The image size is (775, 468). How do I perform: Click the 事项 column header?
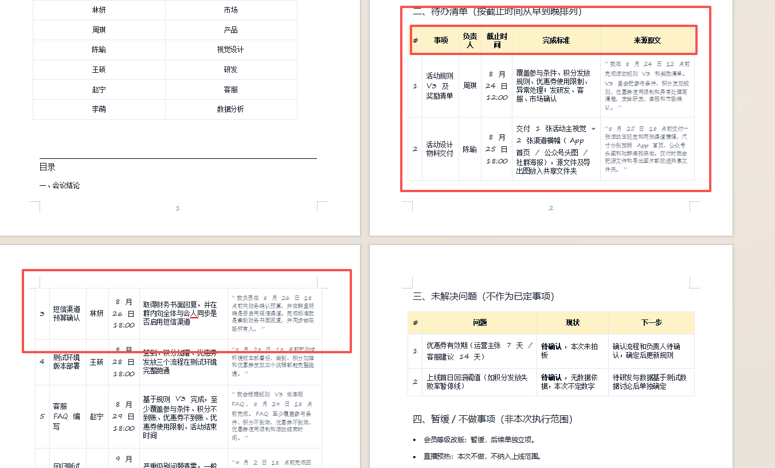click(441, 41)
